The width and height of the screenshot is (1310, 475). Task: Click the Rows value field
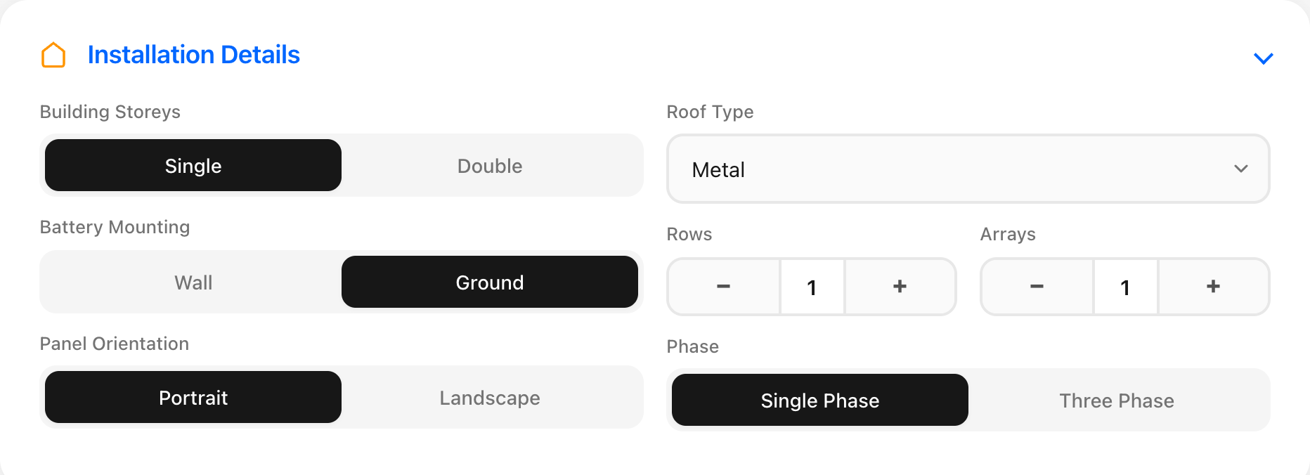812,287
